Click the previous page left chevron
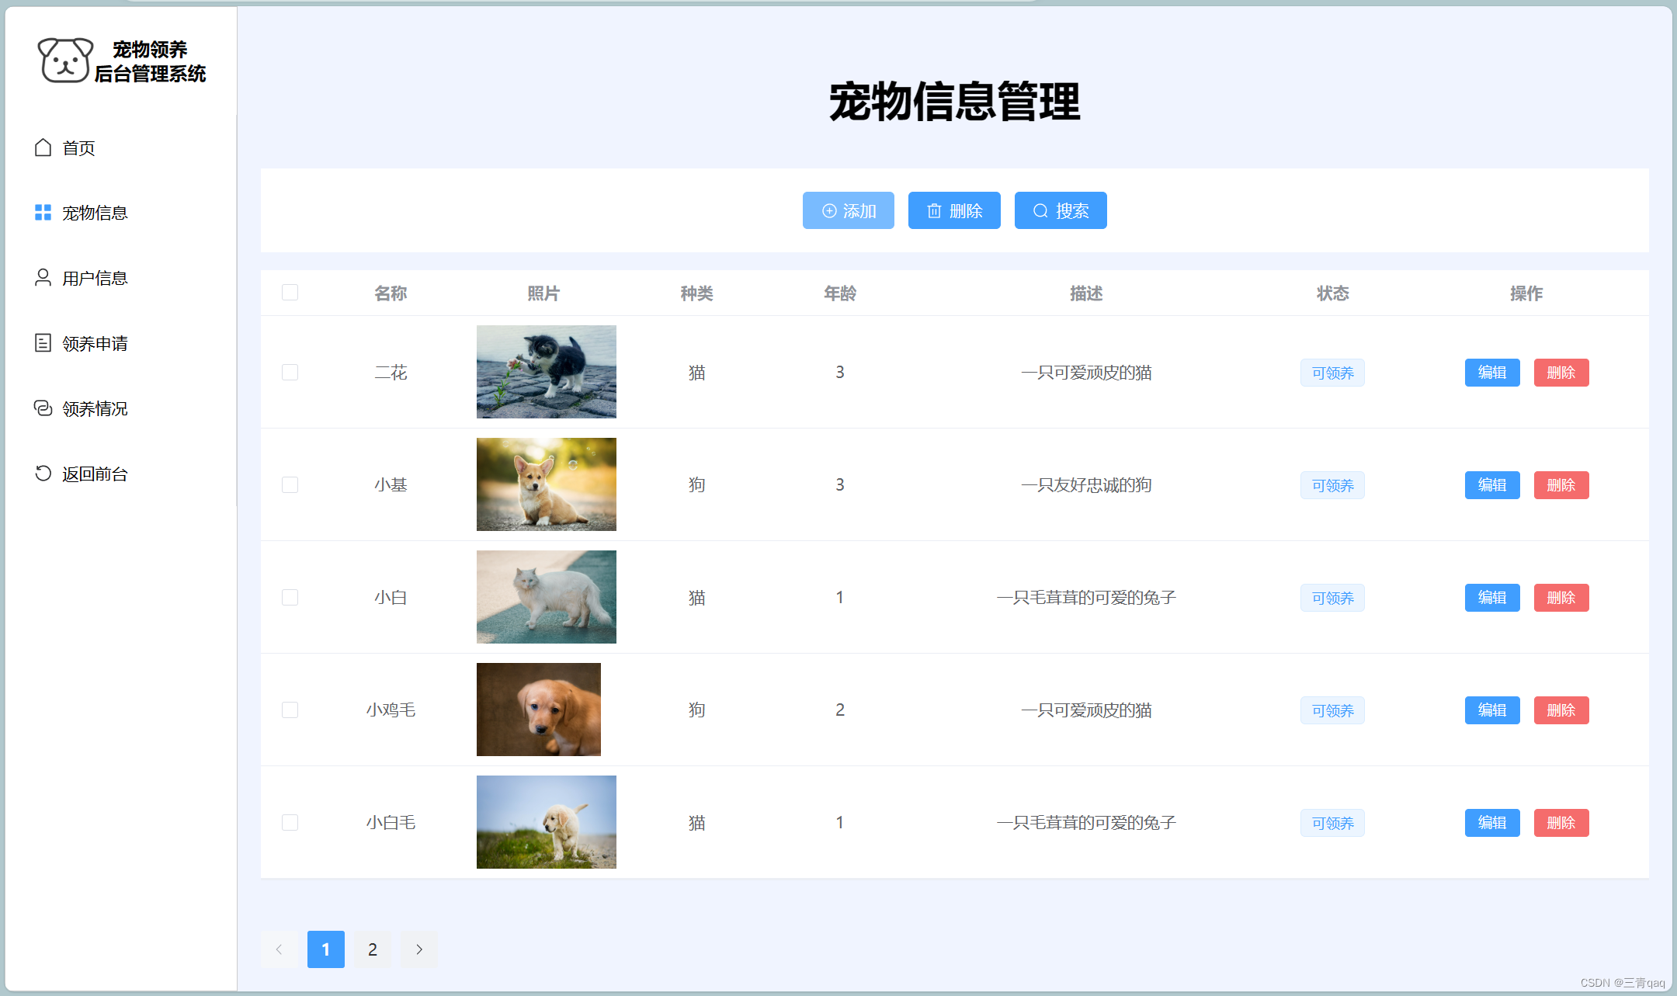Viewport: 1677px width, 996px height. tap(279, 949)
